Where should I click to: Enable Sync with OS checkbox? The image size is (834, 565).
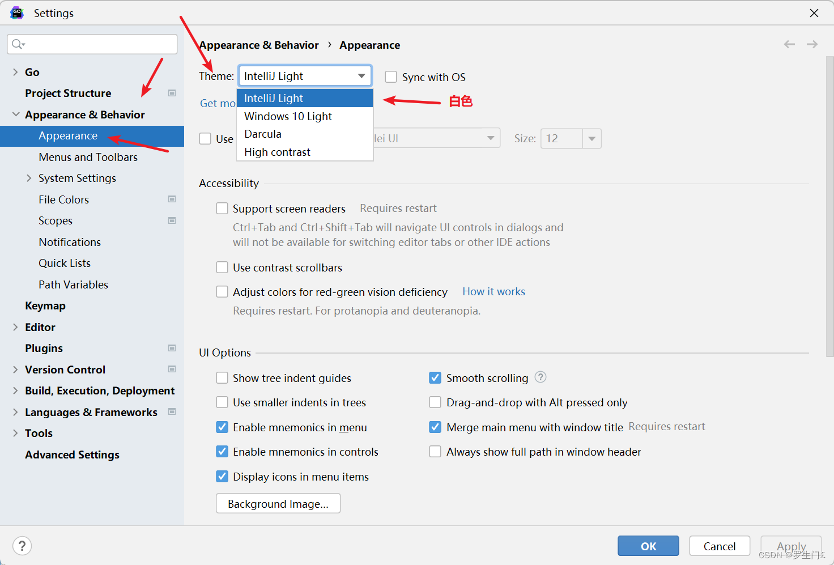click(x=391, y=77)
